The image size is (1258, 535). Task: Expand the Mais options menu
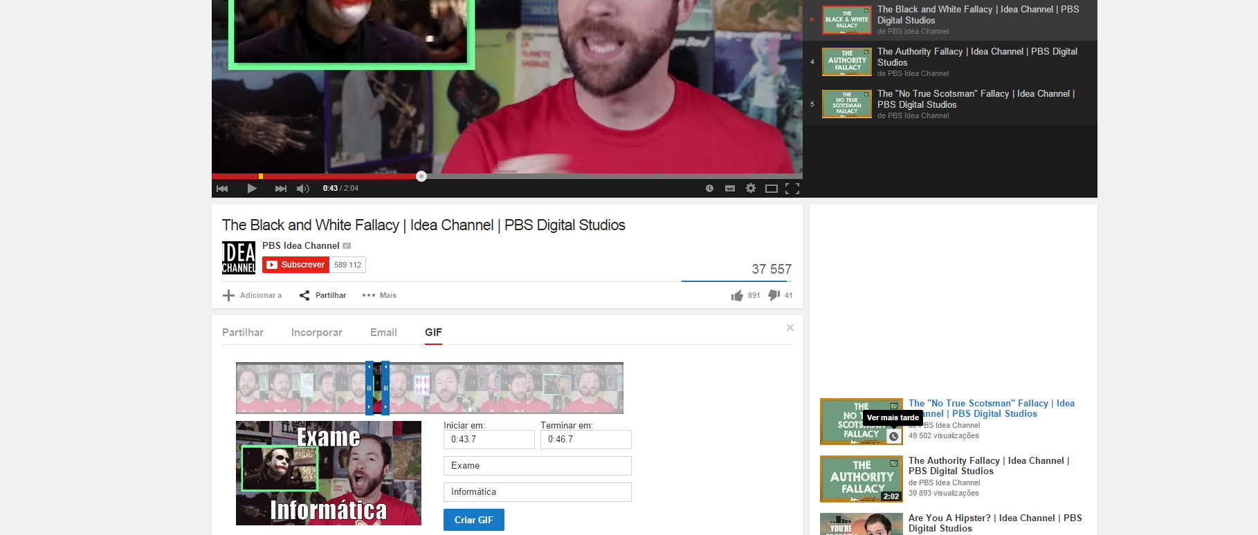(379, 295)
